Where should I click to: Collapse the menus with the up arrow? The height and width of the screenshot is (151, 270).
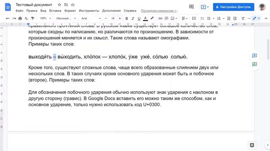(x=266, y=18)
